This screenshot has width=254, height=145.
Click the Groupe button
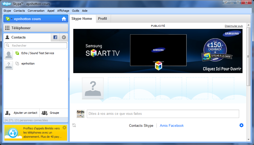(x=54, y=113)
